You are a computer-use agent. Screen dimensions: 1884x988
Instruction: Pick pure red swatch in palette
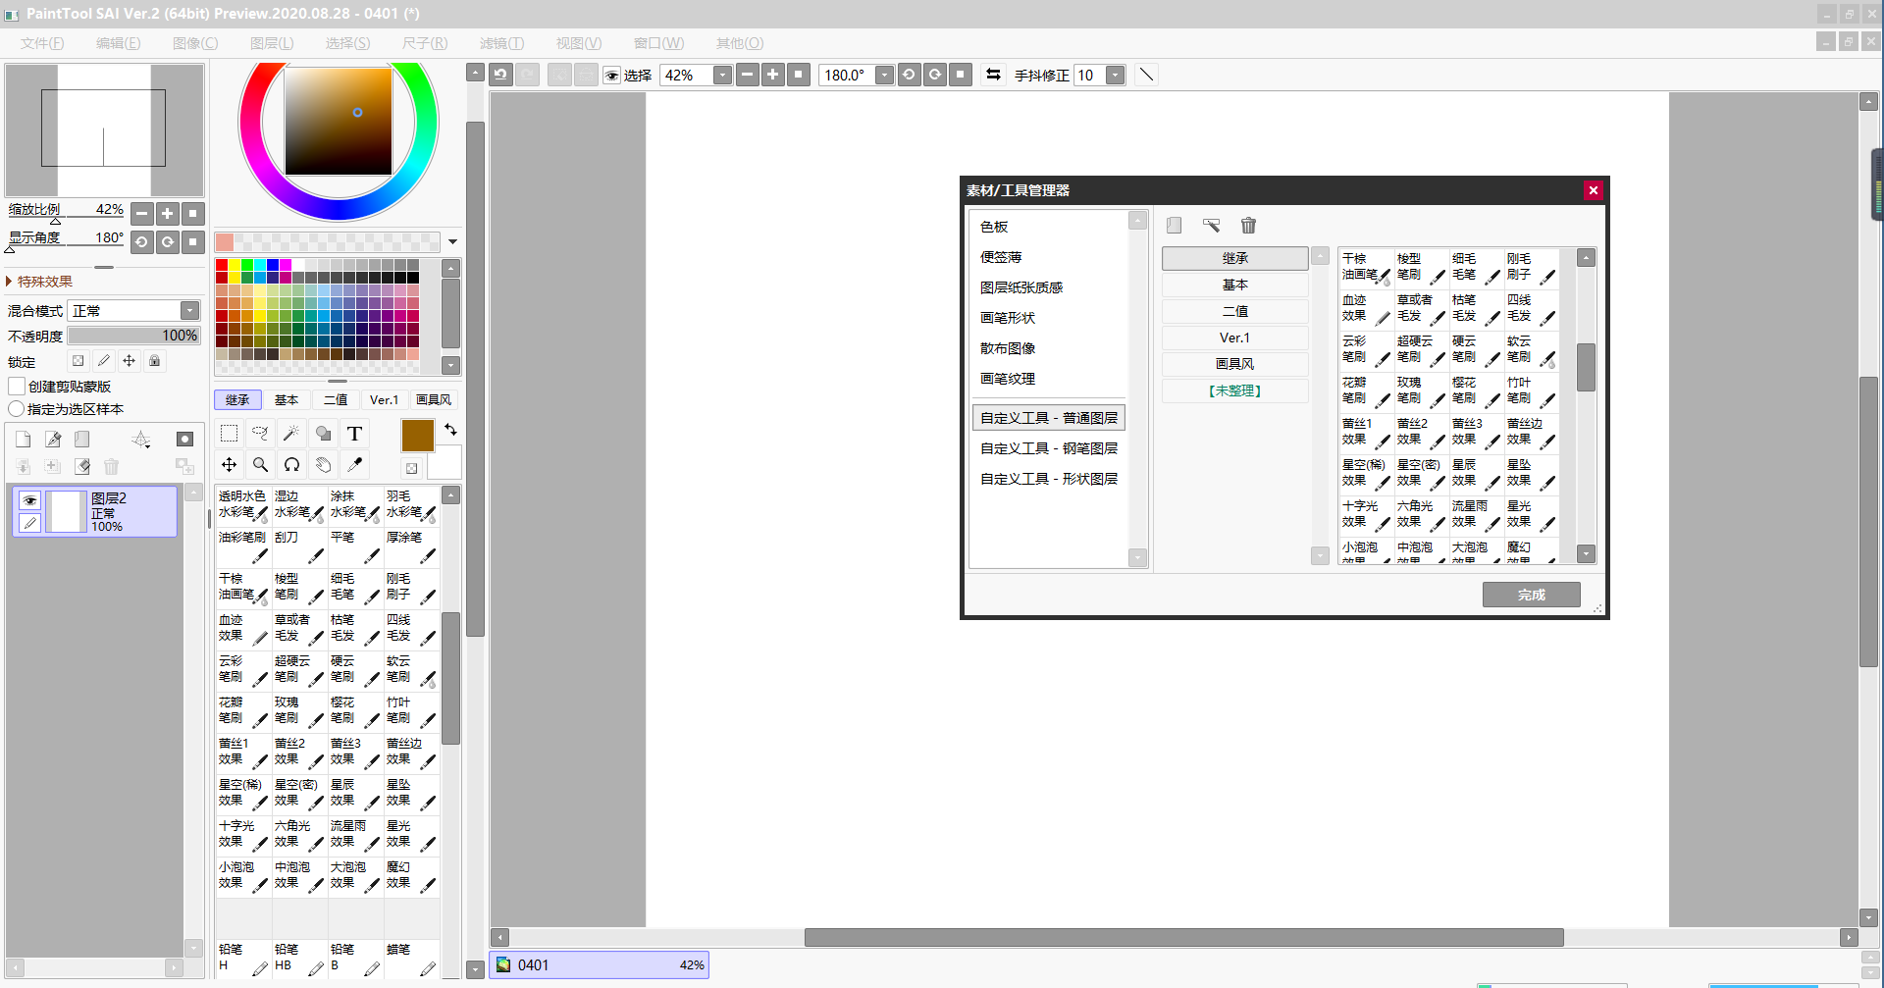(222, 265)
